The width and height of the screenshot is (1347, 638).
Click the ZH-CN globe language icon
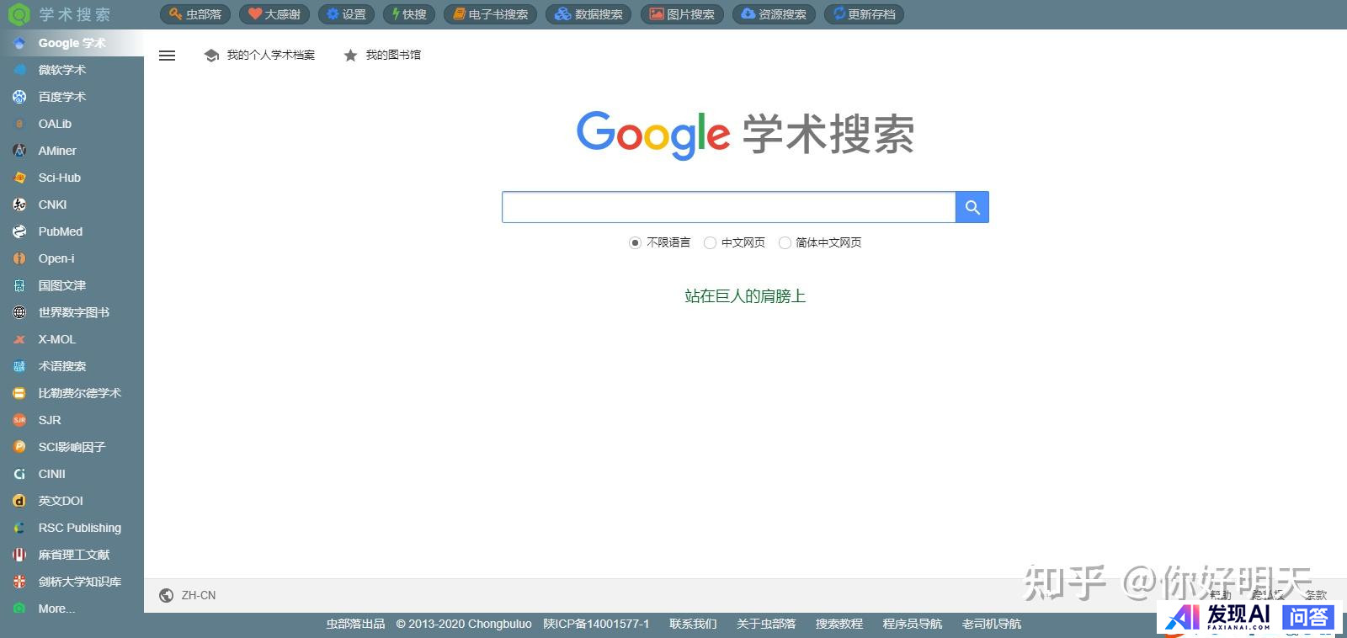(167, 595)
